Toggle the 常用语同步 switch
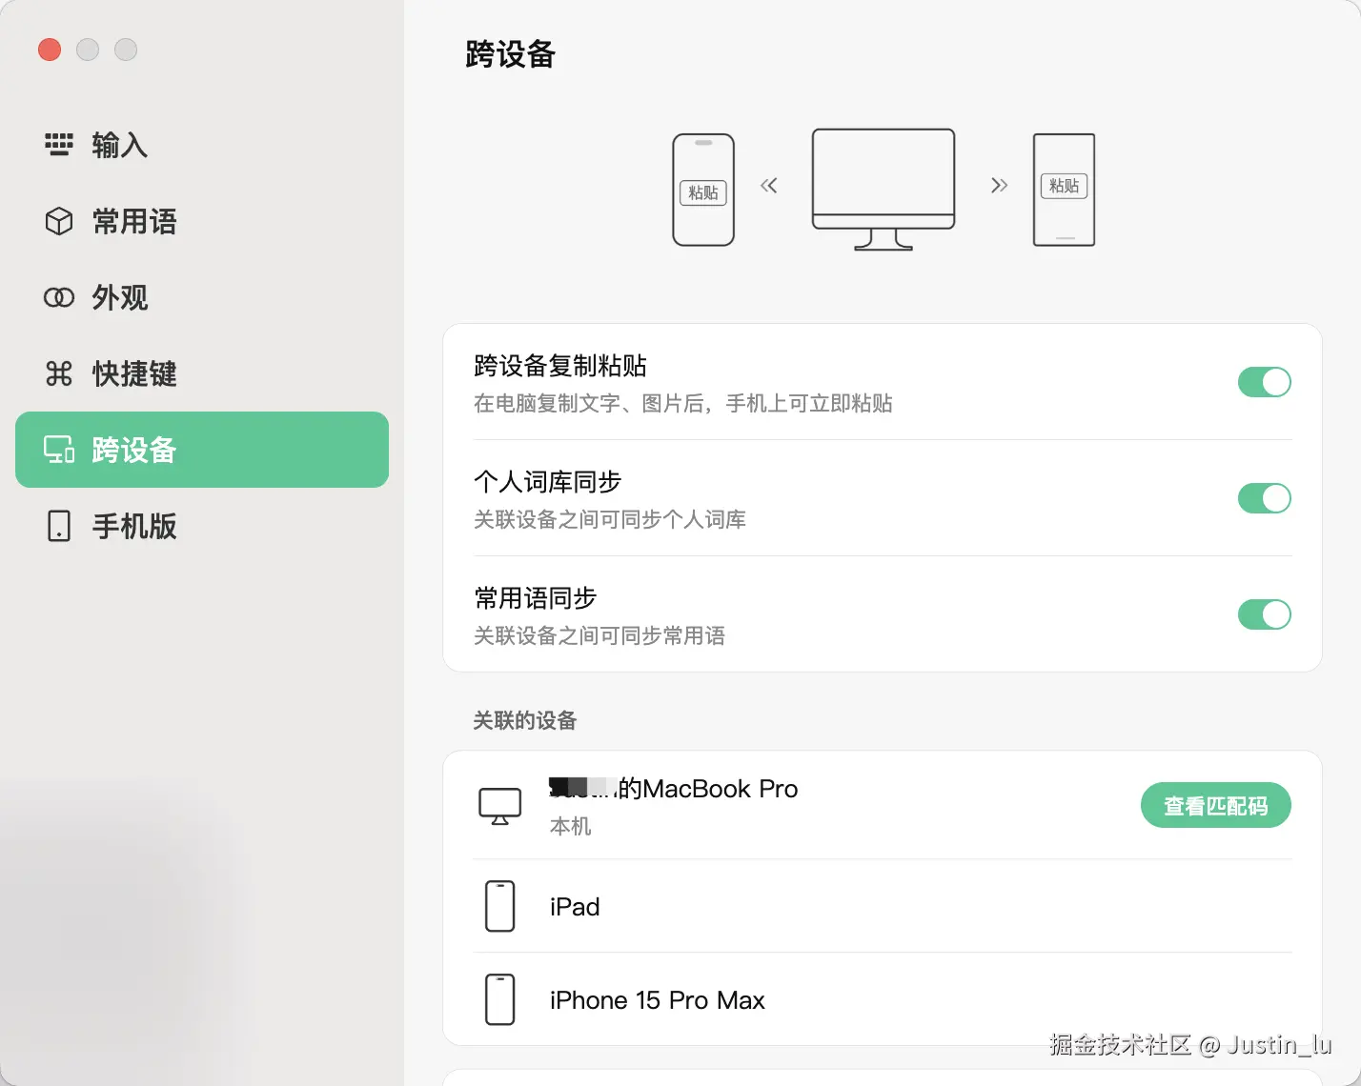The width and height of the screenshot is (1361, 1086). pos(1264,614)
